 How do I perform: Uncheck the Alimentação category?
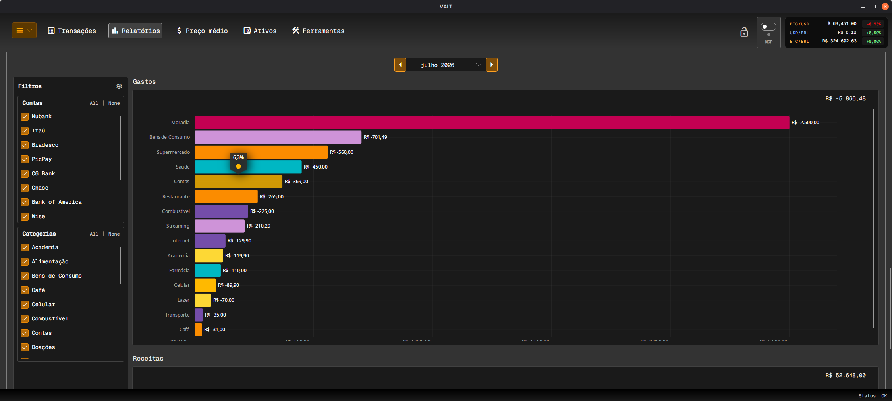tap(25, 262)
